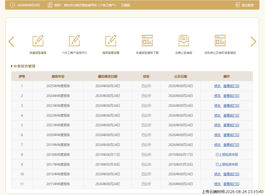Click last-modified date 2019年06月17日
Screen dimensions: 265x195
click(x=108, y=155)
